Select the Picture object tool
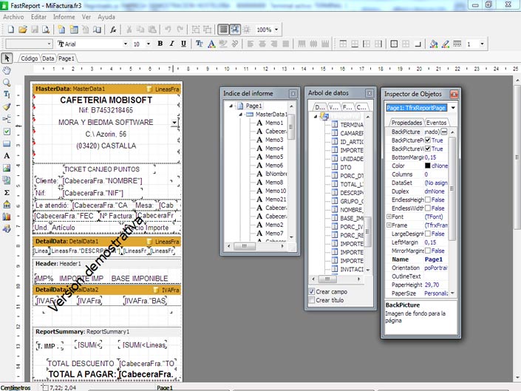The image size is (521, 391). coord(7,168)
